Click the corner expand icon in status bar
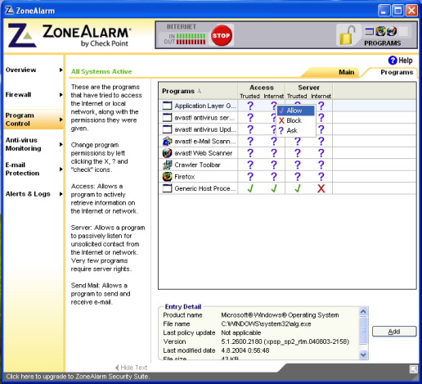Screen dimensions: 422x384 (414, 369)
